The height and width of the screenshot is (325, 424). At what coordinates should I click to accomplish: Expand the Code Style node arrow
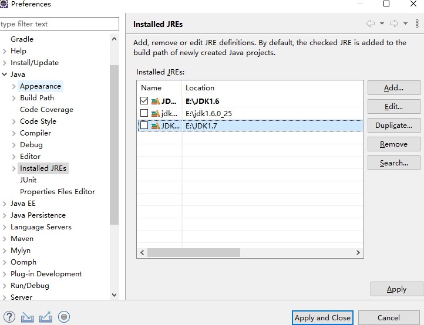pyautogui.click(x=14, y=121)
